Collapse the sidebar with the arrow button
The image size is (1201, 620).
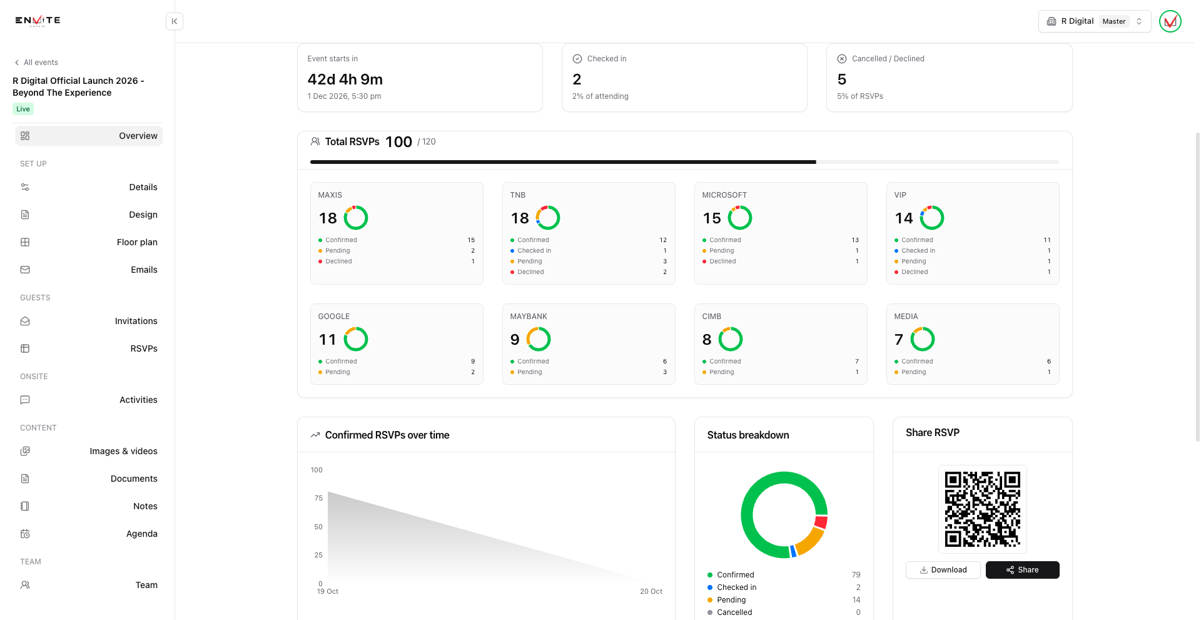[x=175, y=21]
